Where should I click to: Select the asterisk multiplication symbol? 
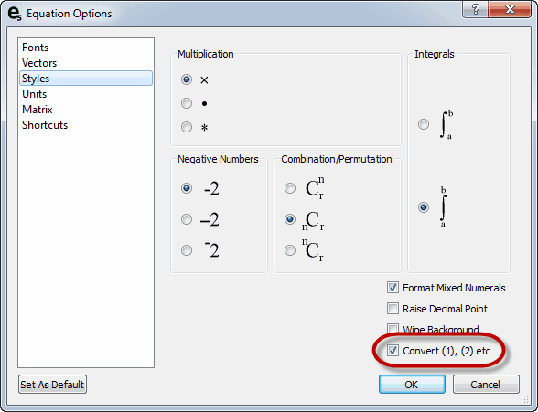pyautogui.click(x=187, y=127)
